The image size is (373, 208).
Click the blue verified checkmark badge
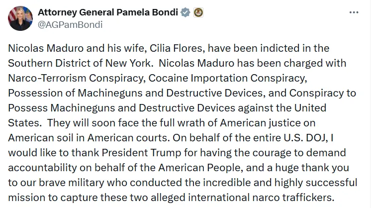coord(186,12)
